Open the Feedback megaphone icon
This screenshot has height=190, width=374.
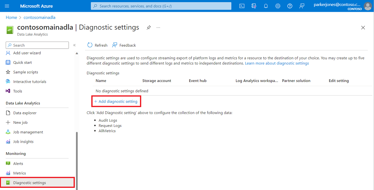tap(301, 6)
